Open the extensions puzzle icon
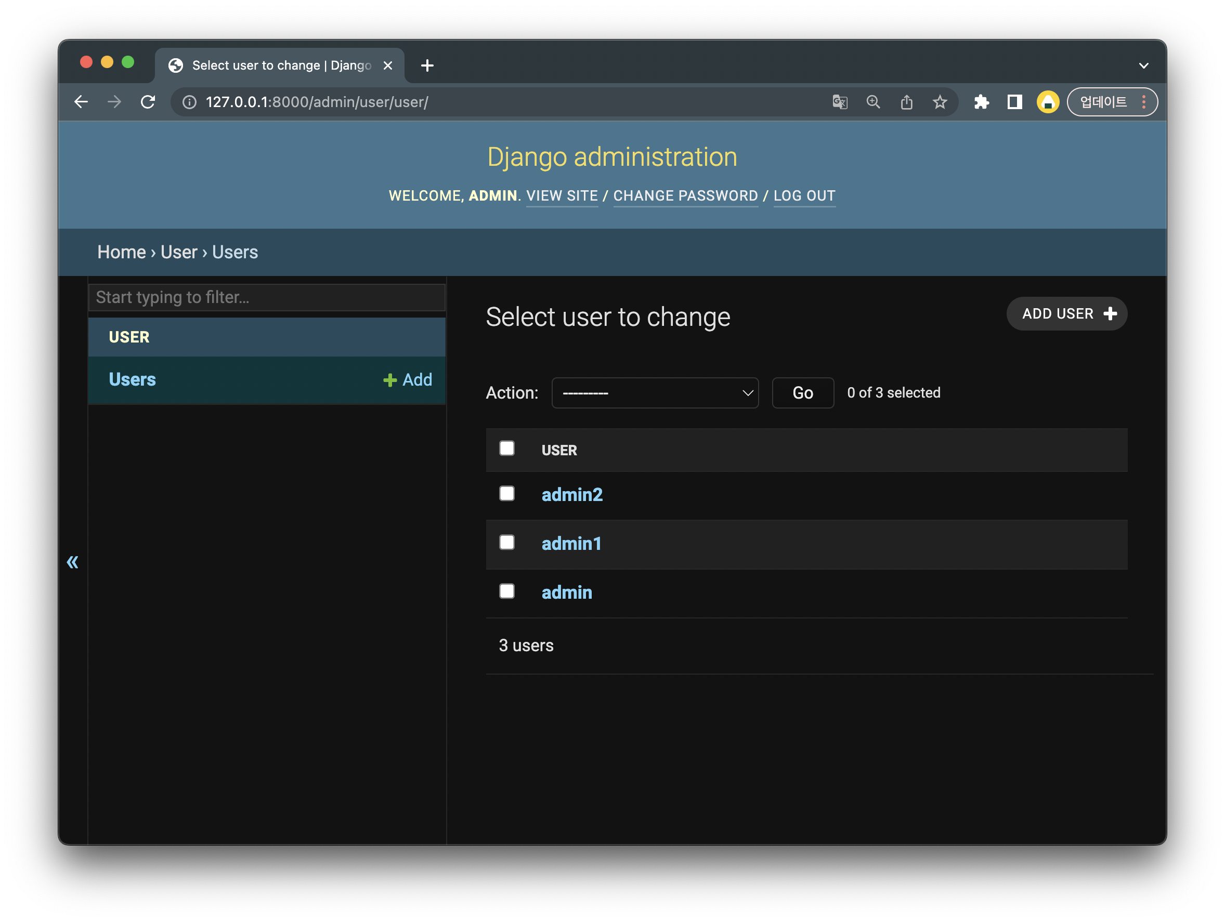 click(x=981, y=102)
